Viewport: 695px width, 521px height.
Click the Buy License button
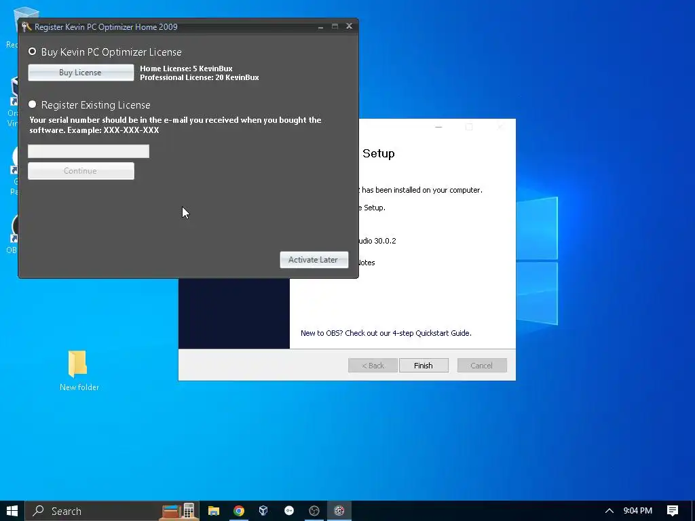(81, 73)
